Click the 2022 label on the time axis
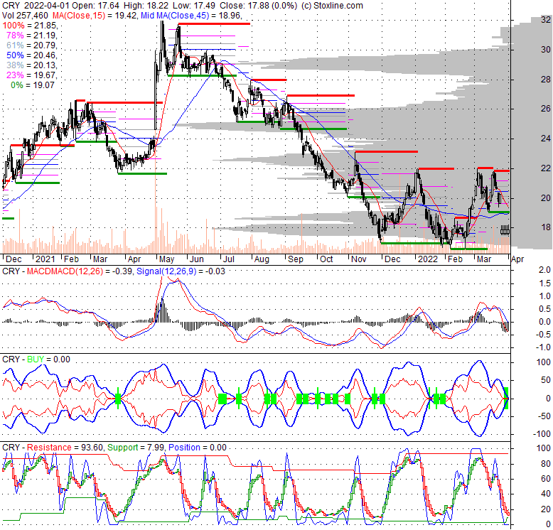Screen dimensions: 553x530 click(x=427, y=259)
